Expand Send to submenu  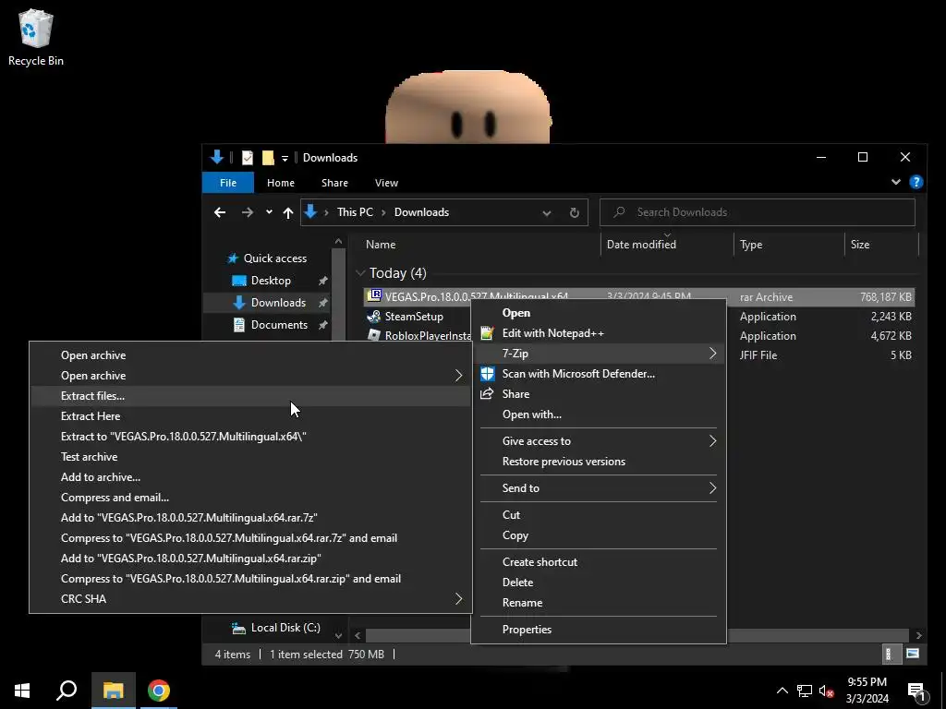coord(599,488)
